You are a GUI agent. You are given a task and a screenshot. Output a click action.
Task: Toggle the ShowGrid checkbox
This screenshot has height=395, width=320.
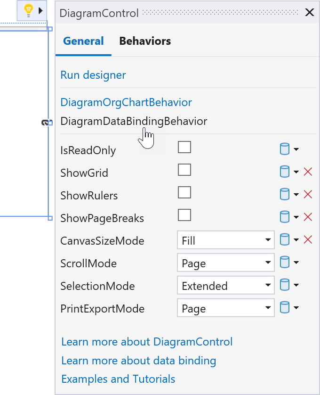coord(184,170)
